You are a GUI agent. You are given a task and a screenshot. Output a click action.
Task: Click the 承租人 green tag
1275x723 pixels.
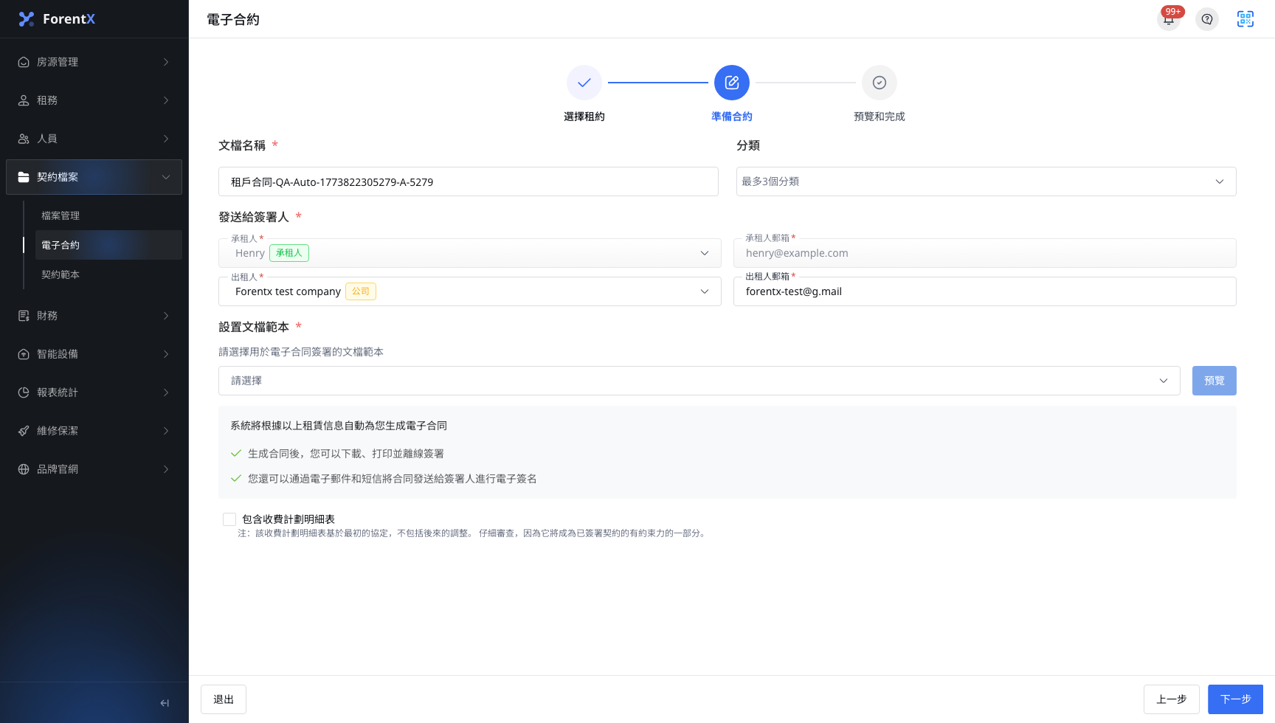(x=289, y=253)
